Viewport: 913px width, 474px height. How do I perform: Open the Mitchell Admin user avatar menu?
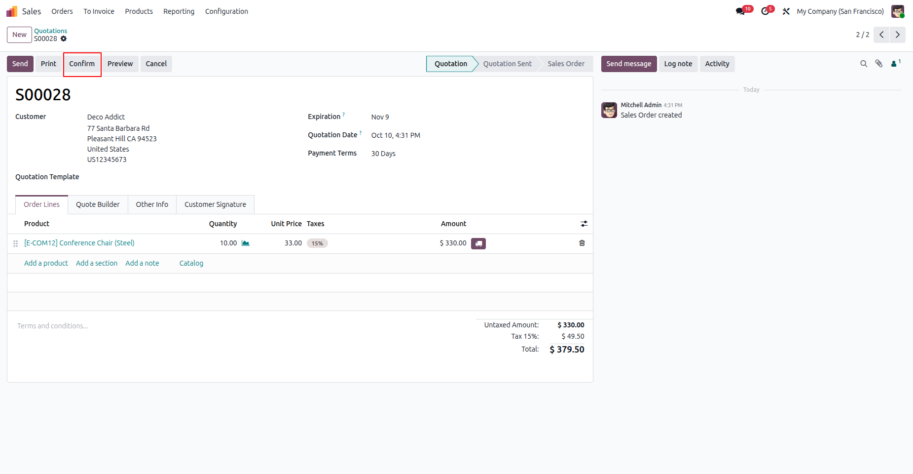click(898, 11)
